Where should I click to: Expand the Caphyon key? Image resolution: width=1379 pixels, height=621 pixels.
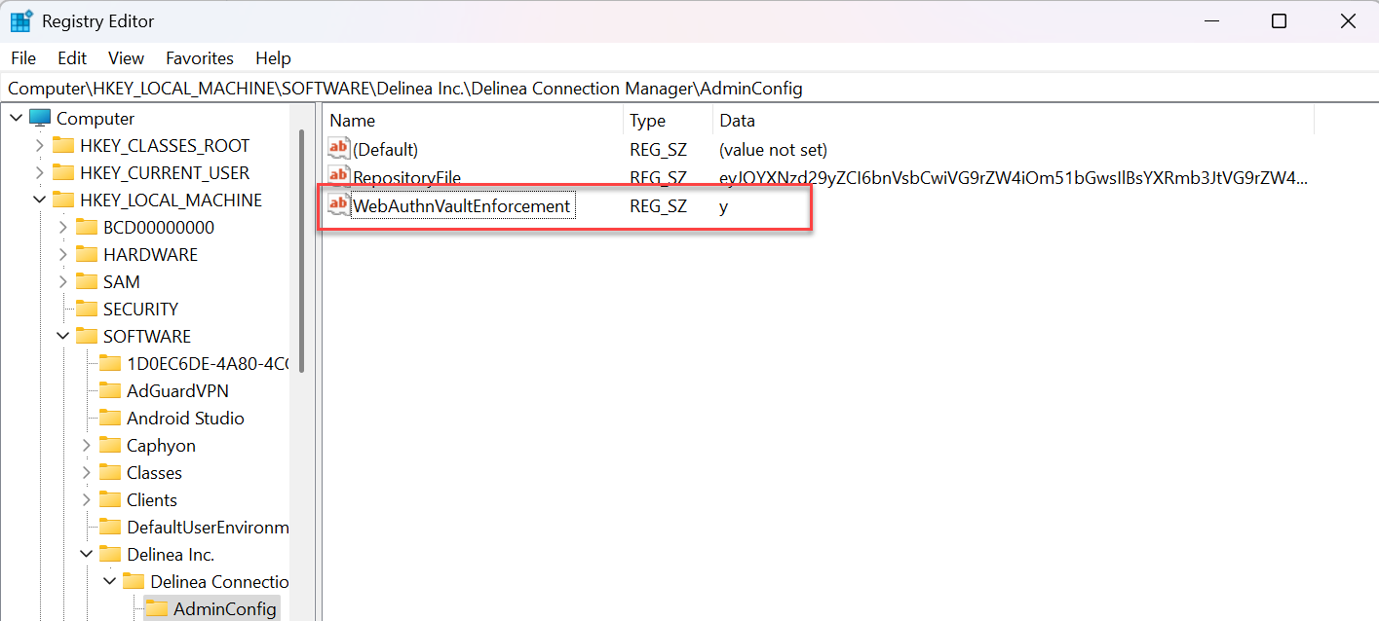coord(86,446)
